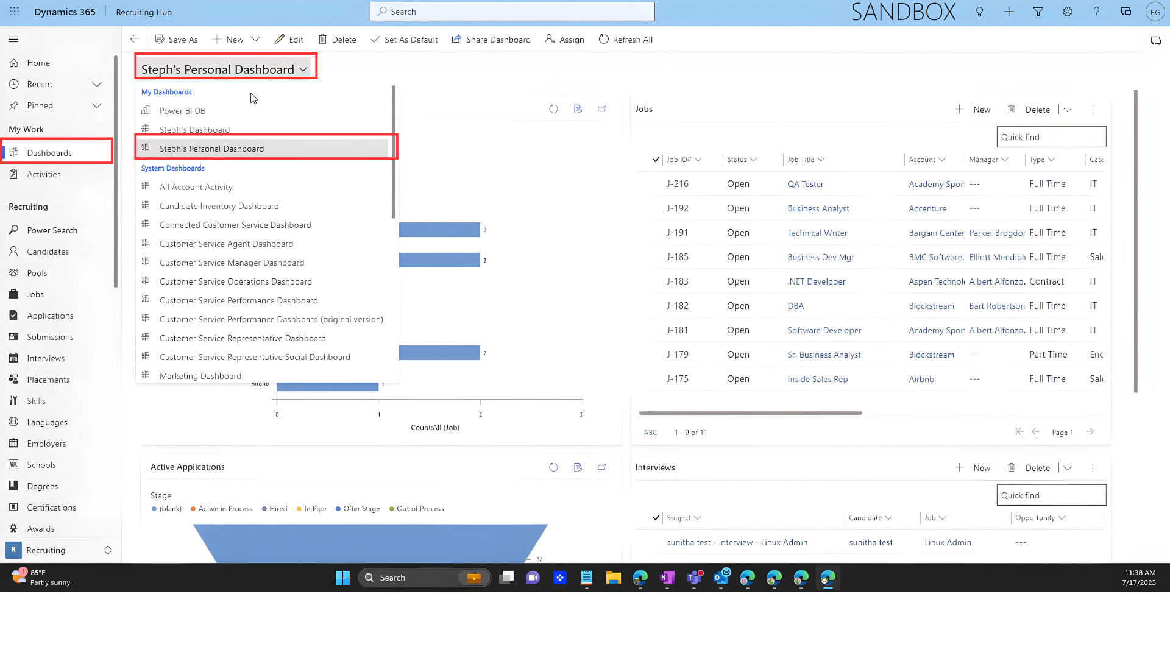Go back using the toolbar back arrow
This screenshot has height=658, width=1170.
pos(134,40)
